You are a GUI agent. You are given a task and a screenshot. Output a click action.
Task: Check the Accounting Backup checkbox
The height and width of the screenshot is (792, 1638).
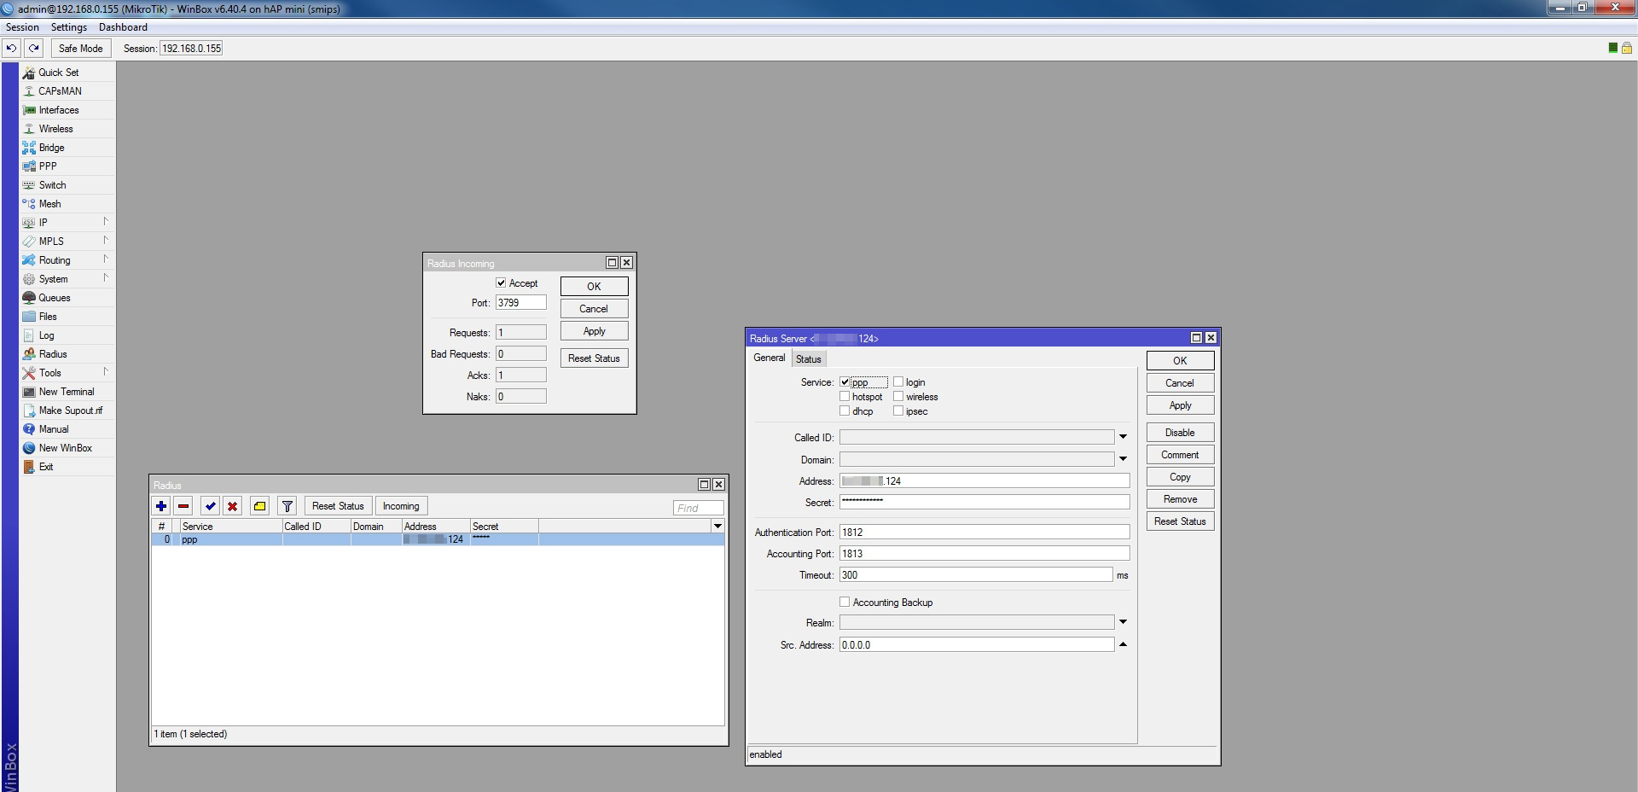(845, 603)
